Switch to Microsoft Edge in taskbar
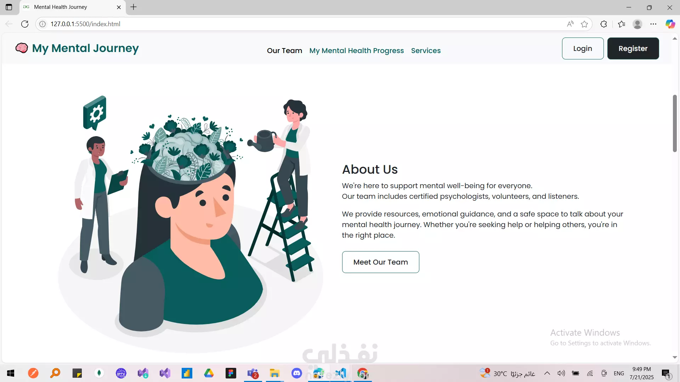Screen dimensions: 680x382 click(x=319, y=373)
